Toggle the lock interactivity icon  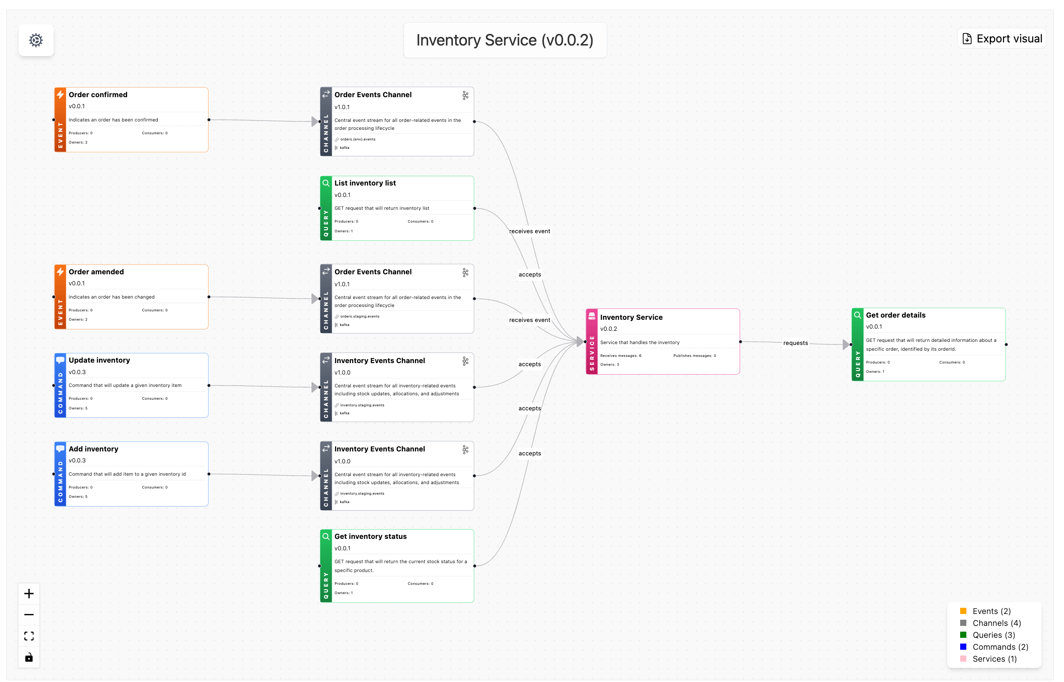pyautogui.click(x=29, y=658)
